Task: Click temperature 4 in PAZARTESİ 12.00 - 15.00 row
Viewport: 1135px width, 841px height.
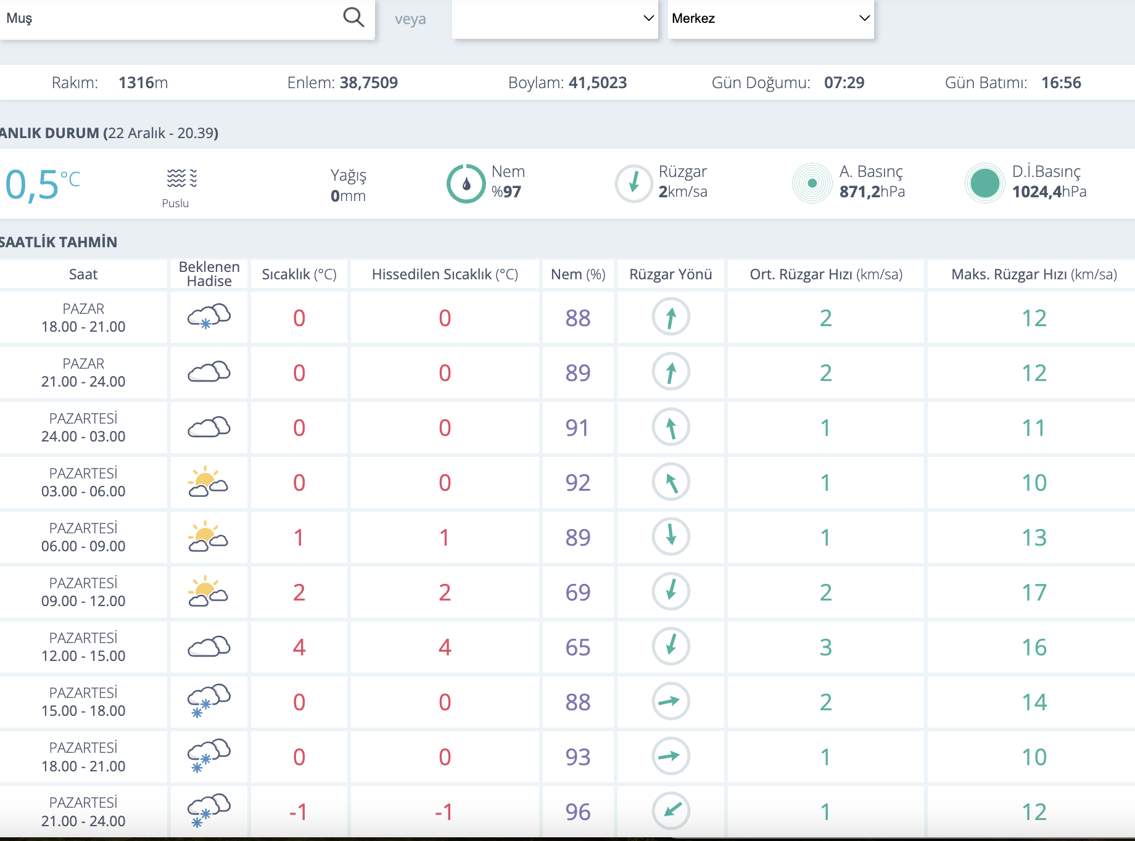Action: 299,647
